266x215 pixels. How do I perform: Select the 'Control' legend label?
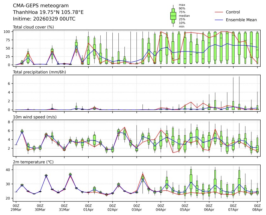[x=233, y=12]
